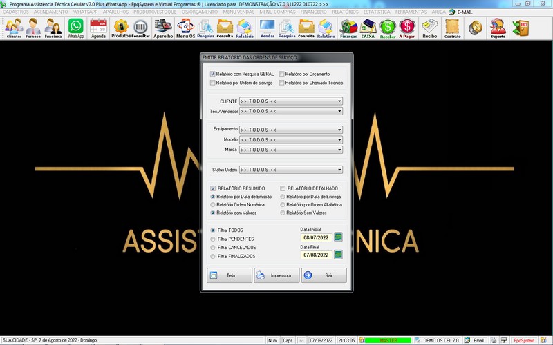The height and width of the screenshot is (345, 553).
Task: Click the Sair button
Action: click(324, 275)
